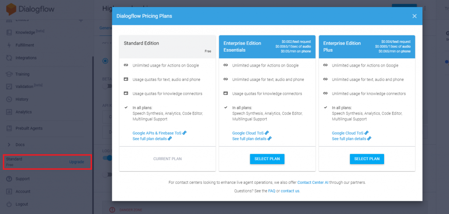Click the FAQ link
This screenshot has height=214, width=449.
point(271,191)
